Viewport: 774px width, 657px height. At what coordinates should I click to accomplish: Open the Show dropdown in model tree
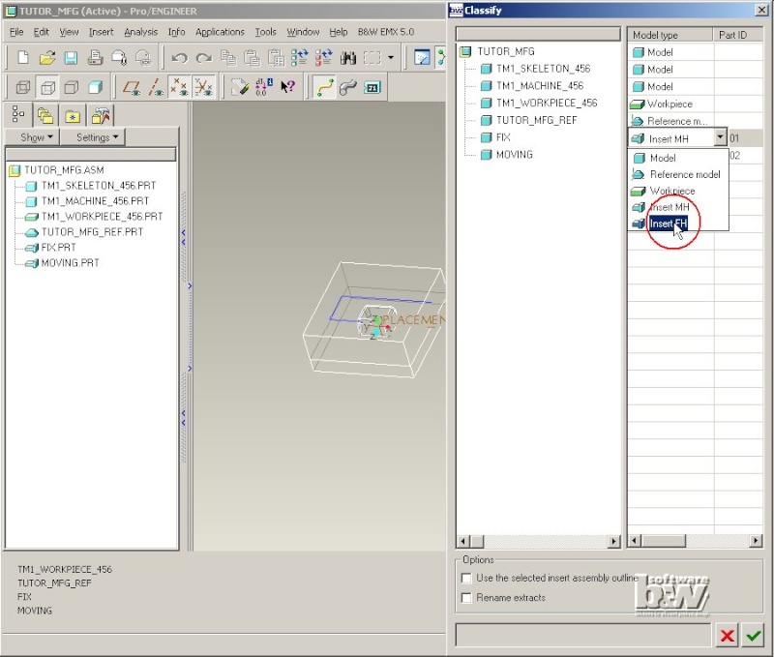point(33,137)
